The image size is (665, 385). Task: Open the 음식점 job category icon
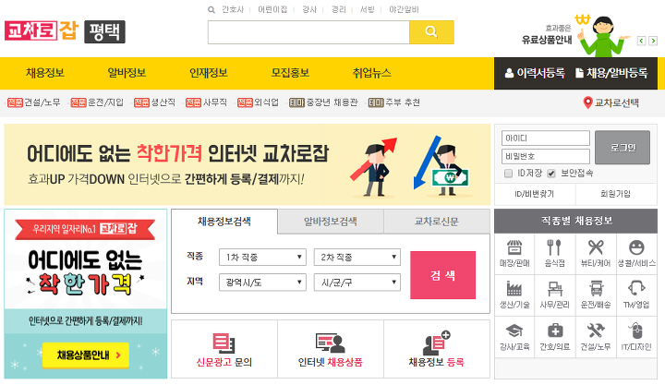[x=554, y=247]
